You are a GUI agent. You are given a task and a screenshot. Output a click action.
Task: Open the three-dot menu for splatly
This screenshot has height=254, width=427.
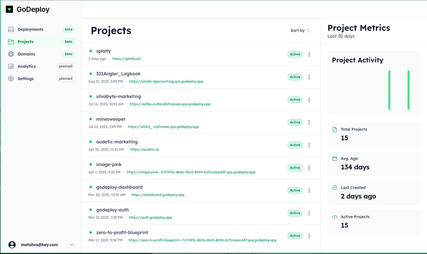coord(309,54)
